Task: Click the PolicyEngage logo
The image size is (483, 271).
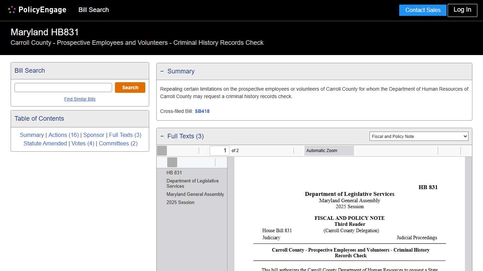Action: click(x=37, y=10)
